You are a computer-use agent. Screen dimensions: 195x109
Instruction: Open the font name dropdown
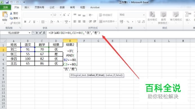point(51,15)
